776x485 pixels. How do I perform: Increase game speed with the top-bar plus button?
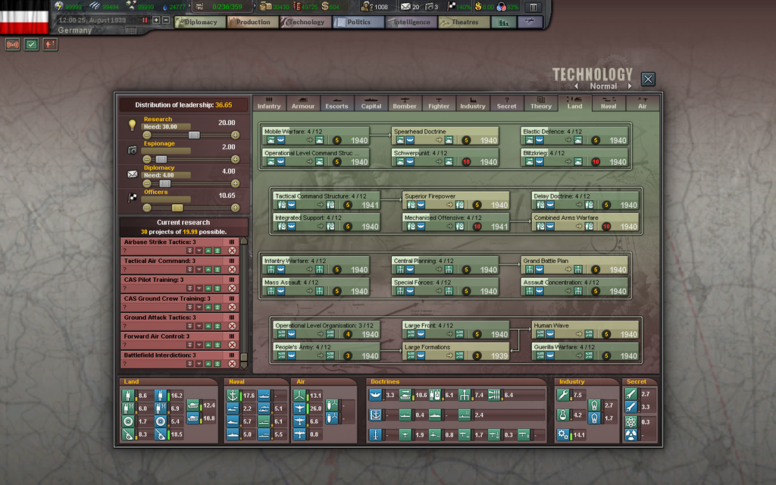156,20
